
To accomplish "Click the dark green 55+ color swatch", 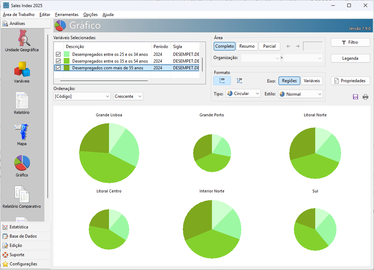I will [67, 68].
